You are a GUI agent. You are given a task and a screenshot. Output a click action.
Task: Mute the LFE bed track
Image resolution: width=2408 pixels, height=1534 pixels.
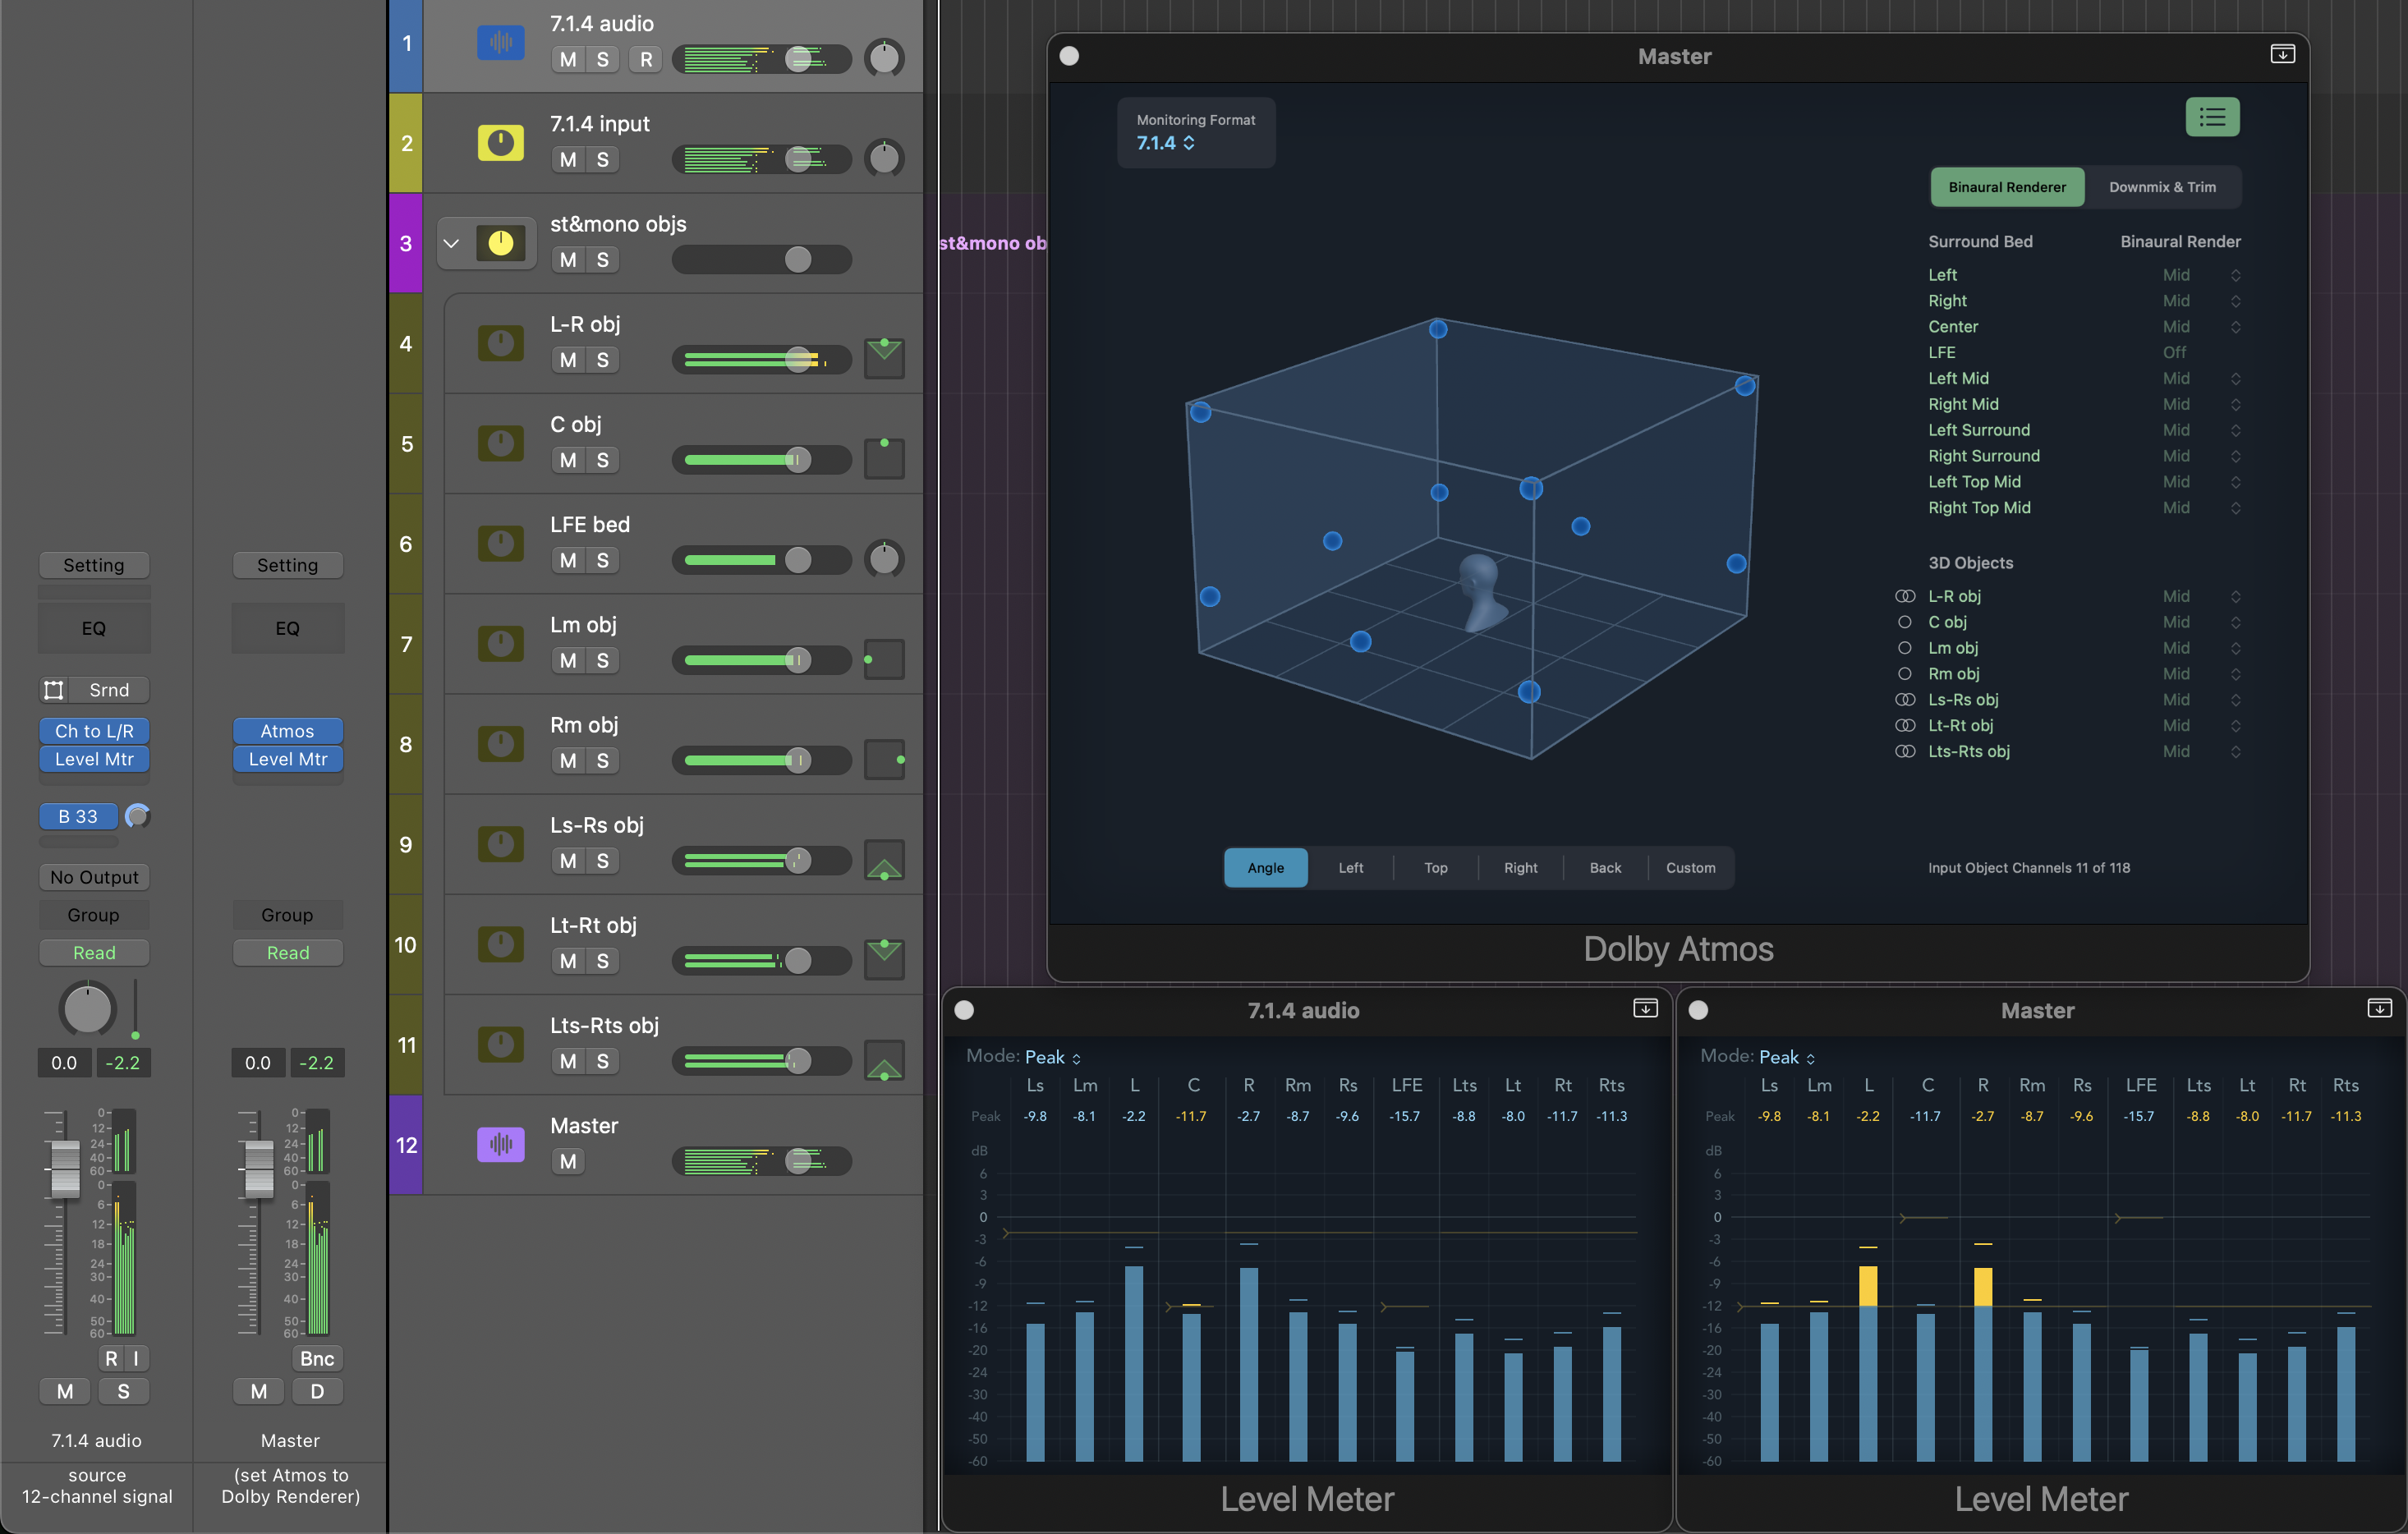pos(568,560)
